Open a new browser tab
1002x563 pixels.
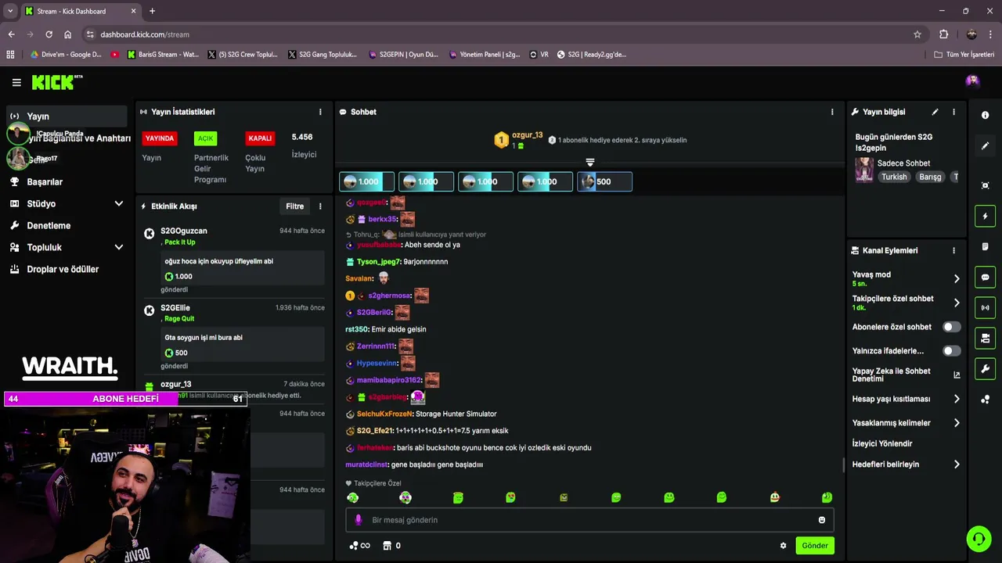tap(152, 11)
